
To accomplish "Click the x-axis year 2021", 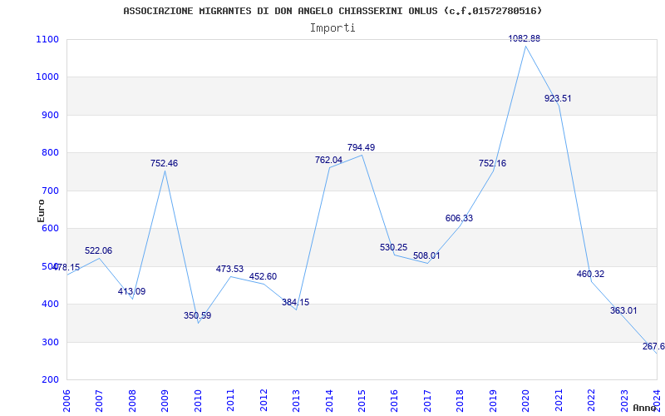I will point(559,400).
